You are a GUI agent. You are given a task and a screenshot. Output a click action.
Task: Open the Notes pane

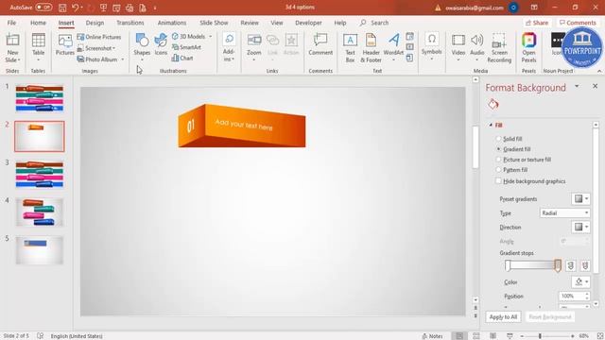pos(433,336)
